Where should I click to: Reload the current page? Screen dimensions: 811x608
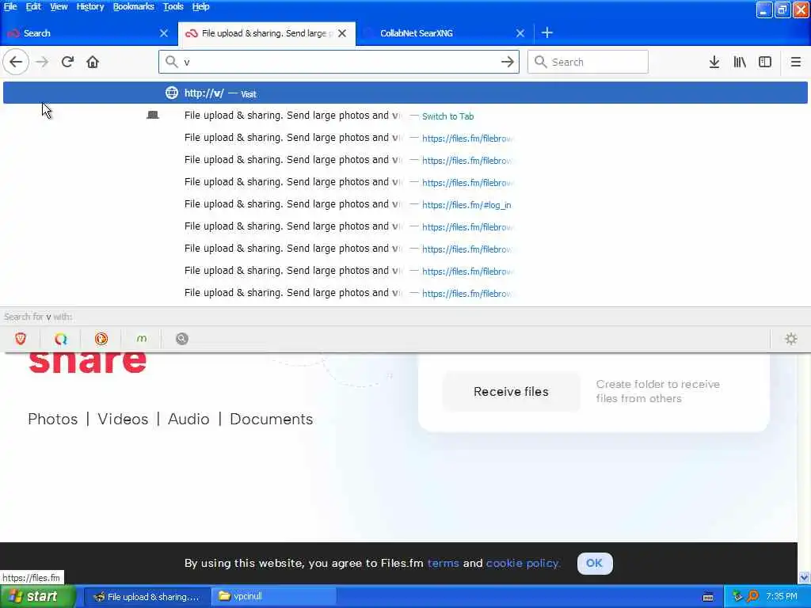(x=67, y=62)
